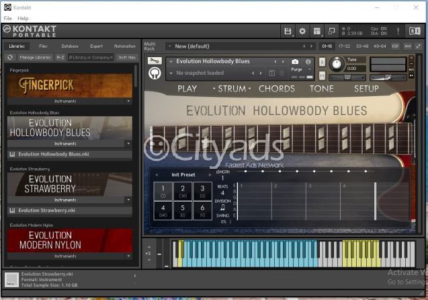Screen dimensions: 428x300
Task: Open snapshot view with camera icon
Action: pos(295,62)
